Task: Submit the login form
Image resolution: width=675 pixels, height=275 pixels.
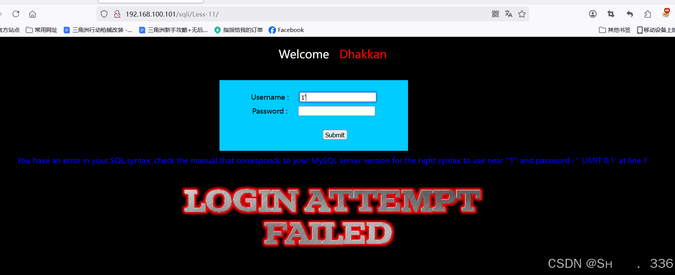Action: coord(335,135)
